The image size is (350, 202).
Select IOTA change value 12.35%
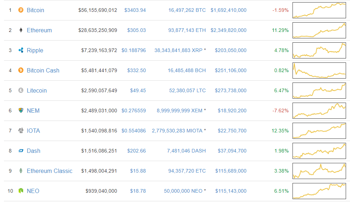pos(280,131)
